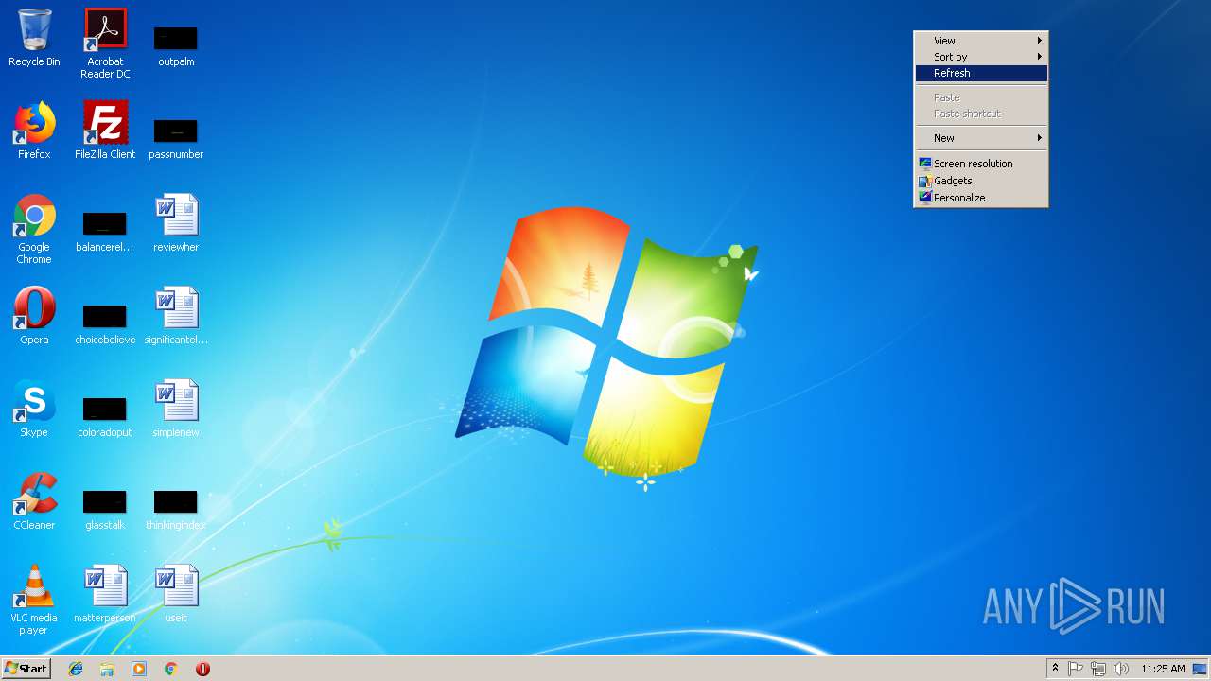Select the balancerel... desktop file
Viewport: 1211px width, 681px height.
click(x=105, y=230)
